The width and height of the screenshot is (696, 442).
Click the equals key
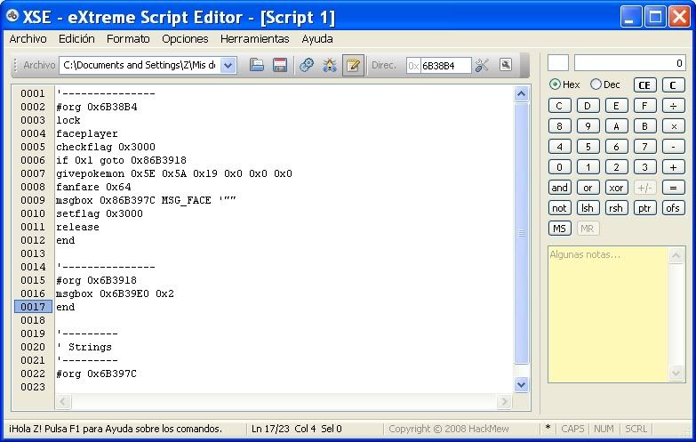(674, 188)
